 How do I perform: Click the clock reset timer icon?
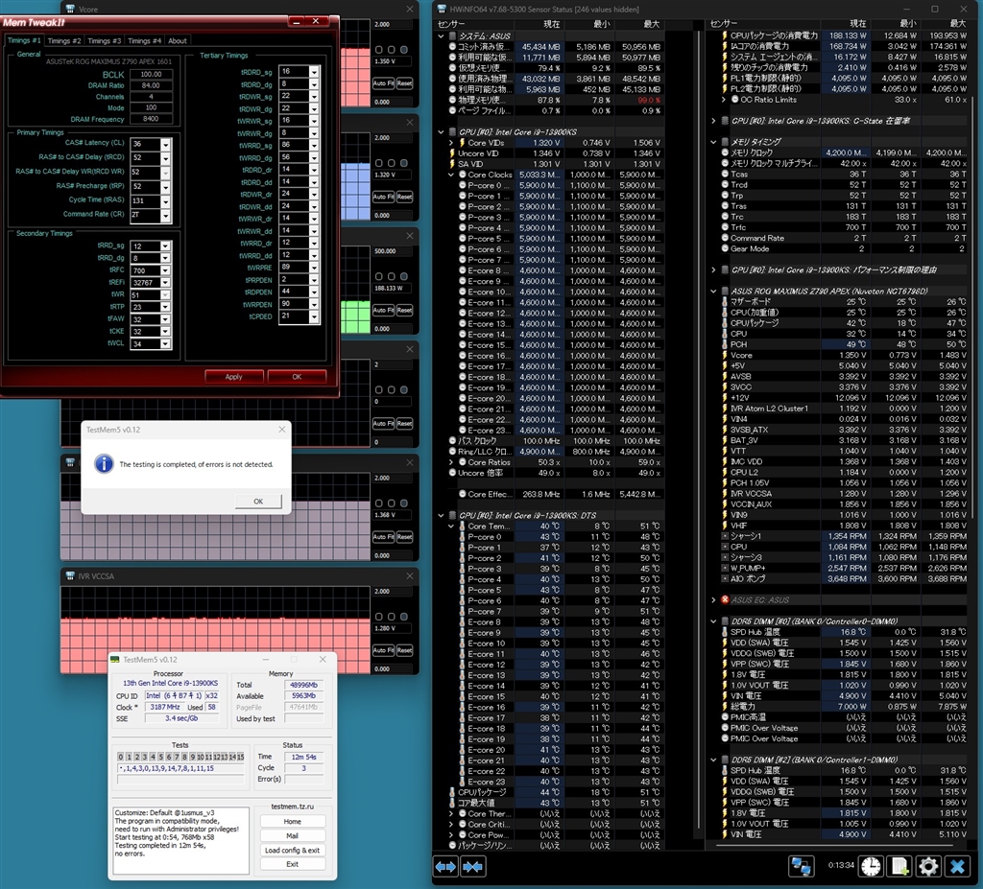click(x=871, y=866)
